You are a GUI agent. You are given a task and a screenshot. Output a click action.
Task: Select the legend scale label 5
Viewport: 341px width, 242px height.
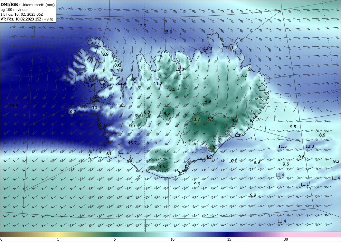[x=115, y=240]
